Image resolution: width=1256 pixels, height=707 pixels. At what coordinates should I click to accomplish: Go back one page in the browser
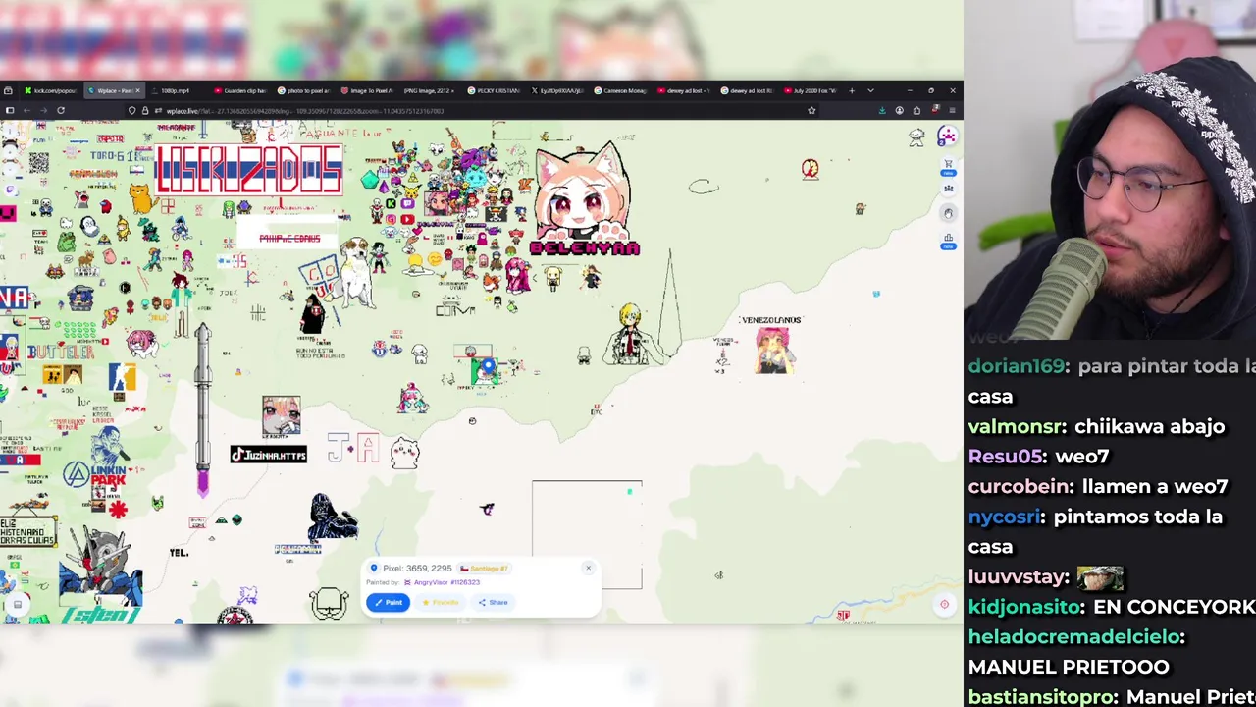pyautogui.click(x=26, y=110)
